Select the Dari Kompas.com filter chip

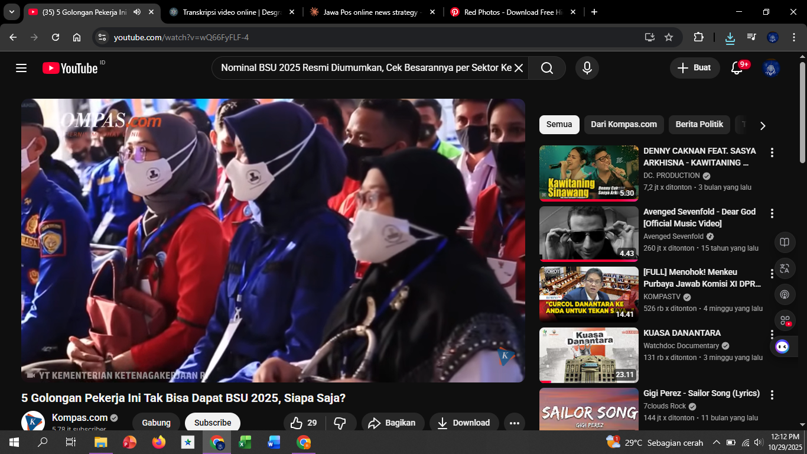(x=624, y=124)
